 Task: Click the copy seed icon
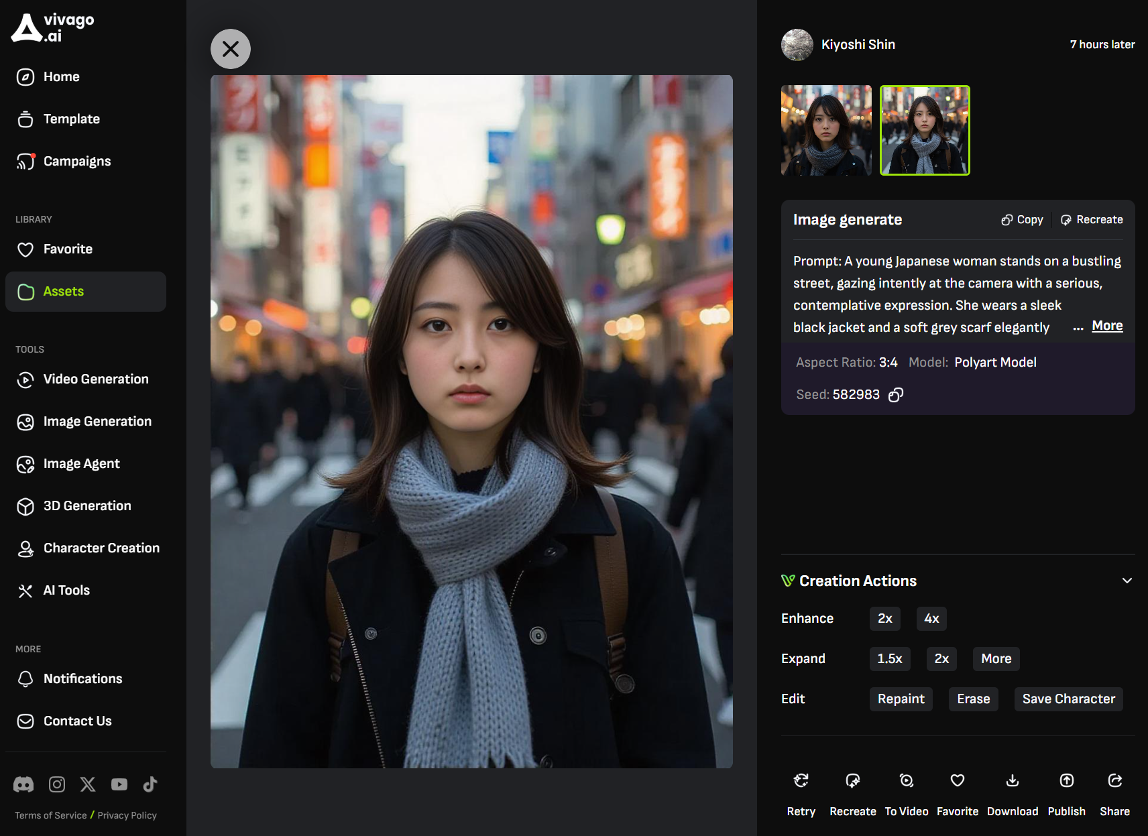(x=896, y=395)
